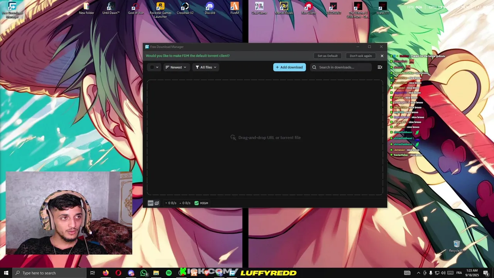
Task: Select the Discord desktop shortcut
Action: coord(210,8)
